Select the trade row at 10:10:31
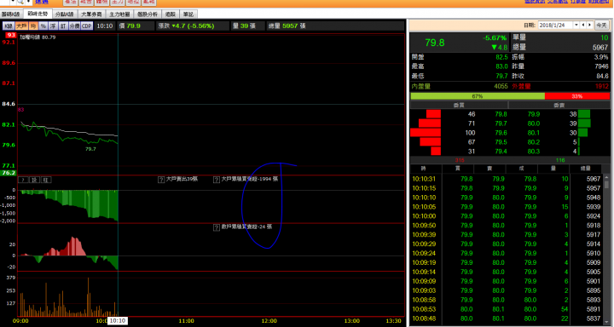Image resolution: width=614 pixels, height=327 pixels. (506, 179)
